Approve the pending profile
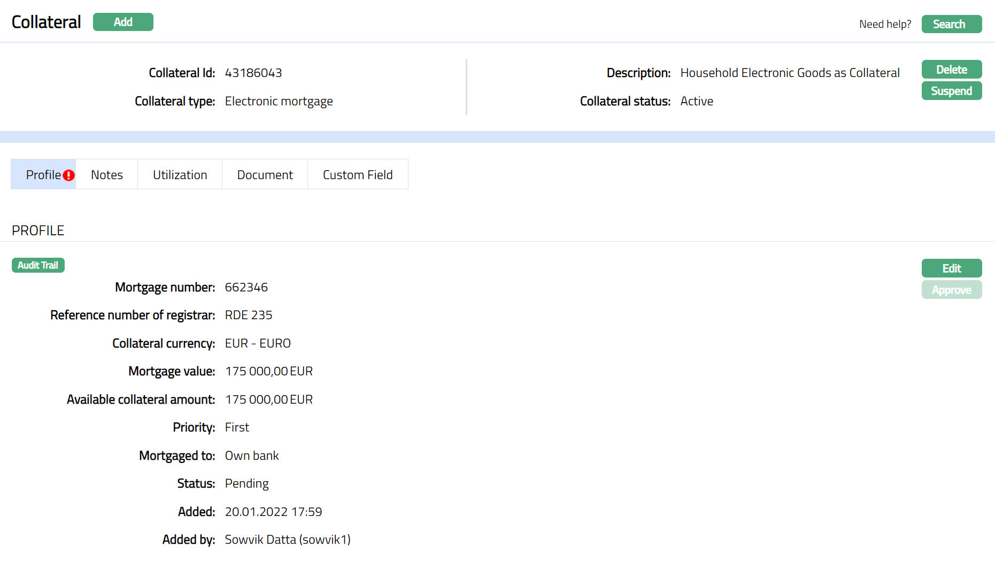 coord(951,290)
